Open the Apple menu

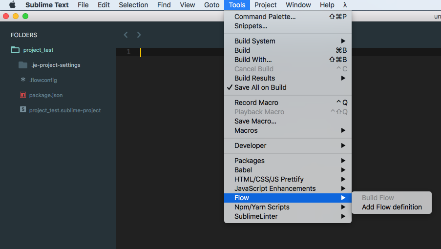tap(12, 5)
